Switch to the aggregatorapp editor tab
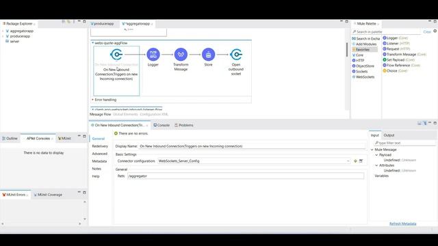The image size is (438, 246). click(x=136, y=24)
